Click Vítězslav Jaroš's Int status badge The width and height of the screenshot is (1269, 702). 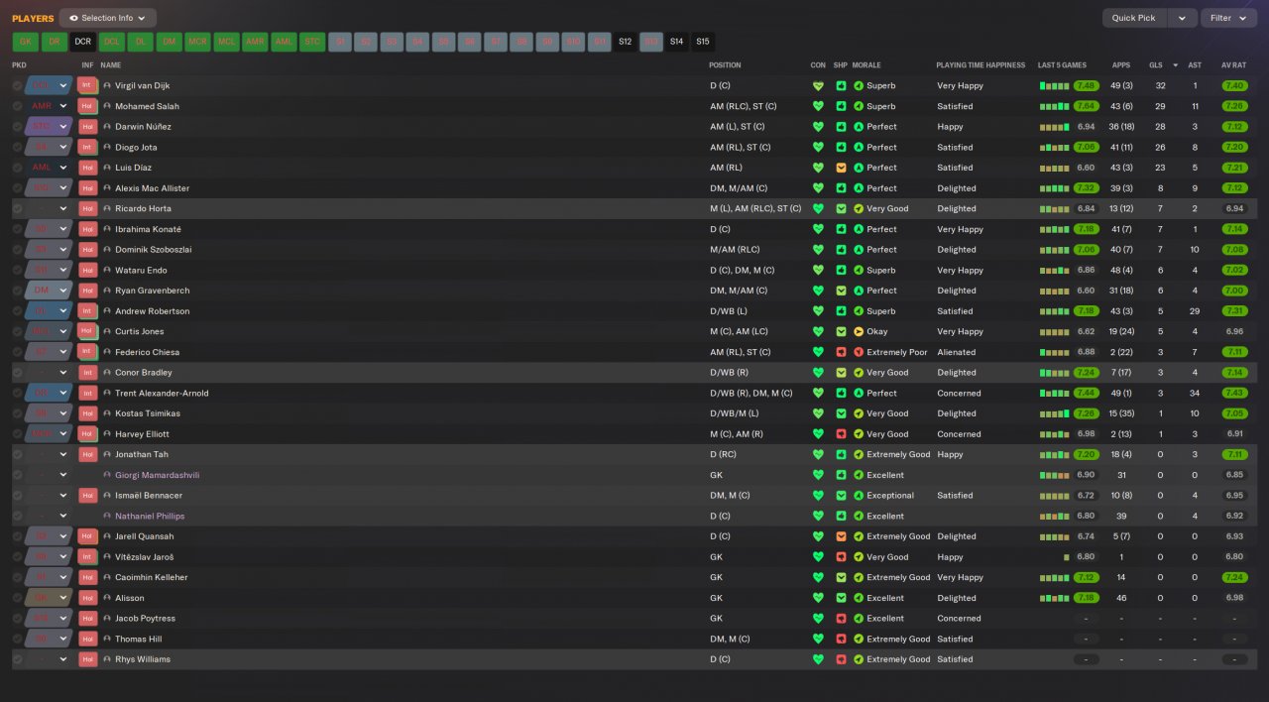point(87,557)
